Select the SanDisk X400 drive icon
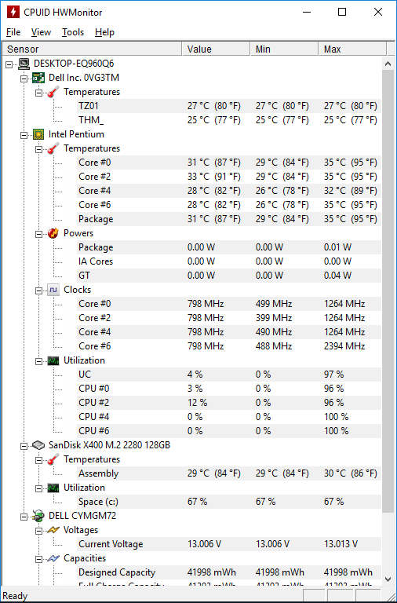Viewport: 397px width, 603px height. pos(38,445)
